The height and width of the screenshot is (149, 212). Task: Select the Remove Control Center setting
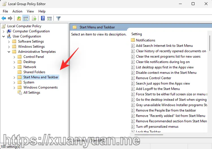[x=153, y=78]
